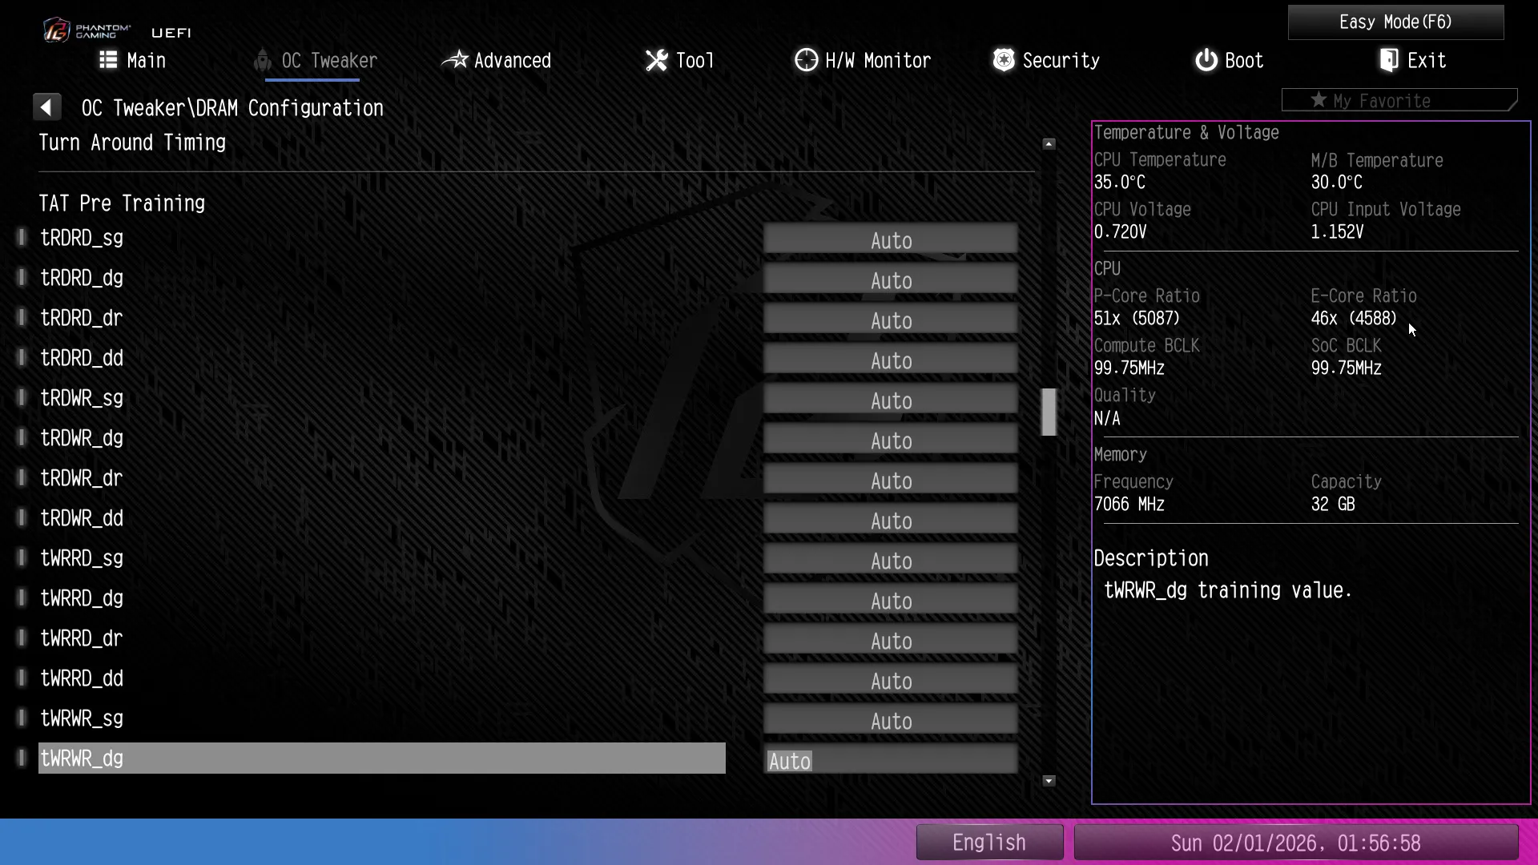
Task: Click the Main tab list icon
Action: click(108, 60)
